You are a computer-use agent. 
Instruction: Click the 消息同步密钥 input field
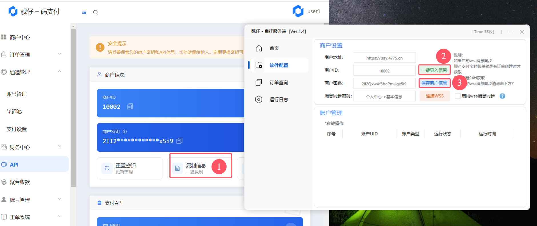coord(384,96)
